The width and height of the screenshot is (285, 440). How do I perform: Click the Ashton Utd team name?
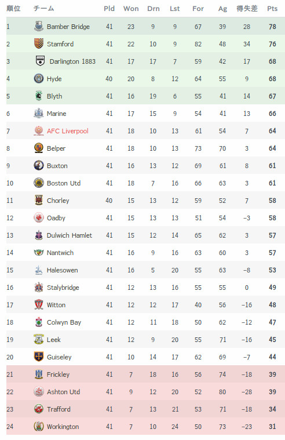point(63,392)
